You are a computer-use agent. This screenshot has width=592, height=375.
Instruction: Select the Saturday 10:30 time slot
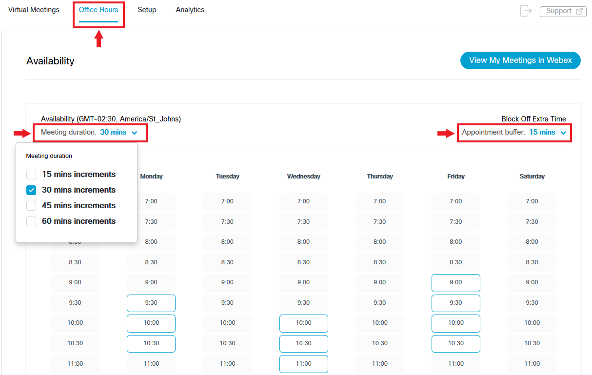[x=532, y=343]
